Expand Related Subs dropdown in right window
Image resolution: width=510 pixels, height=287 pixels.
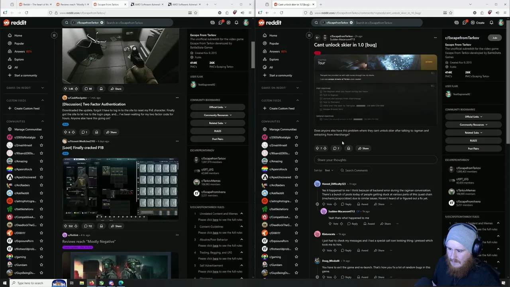tap(473, 133)
